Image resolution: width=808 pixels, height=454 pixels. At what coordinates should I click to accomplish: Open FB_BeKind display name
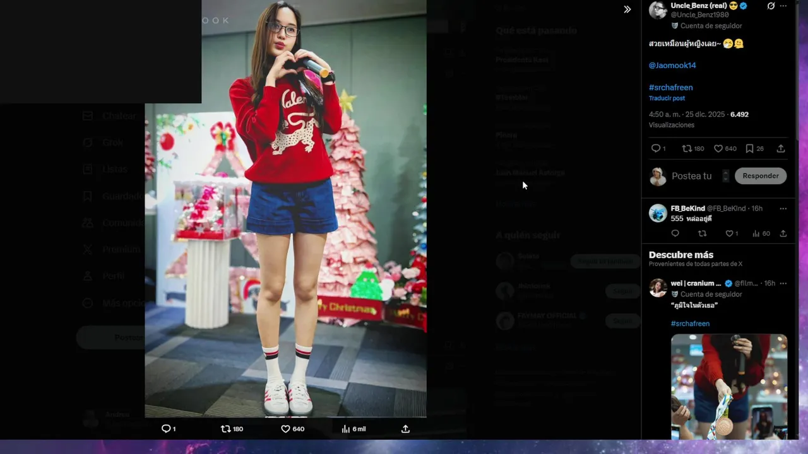(x=687, y=208)
